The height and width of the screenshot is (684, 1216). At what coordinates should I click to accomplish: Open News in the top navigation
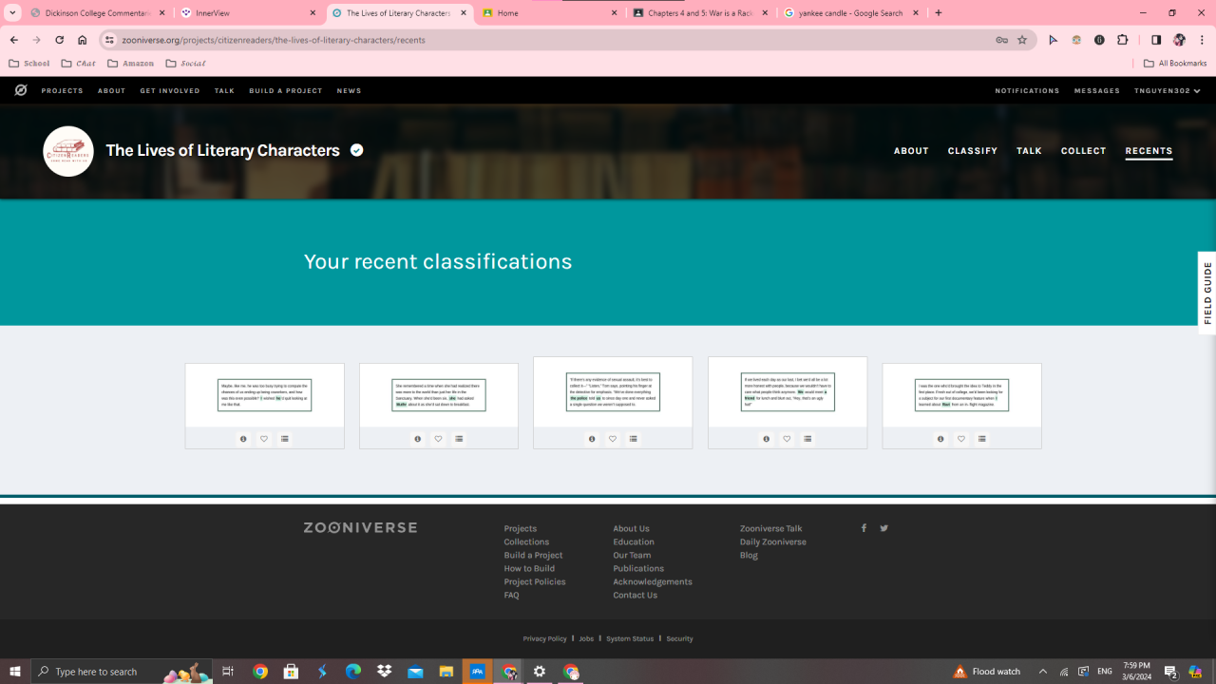point(349,91)
